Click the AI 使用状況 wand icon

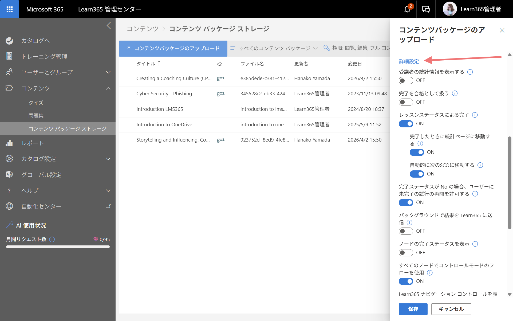coord(9,225)
